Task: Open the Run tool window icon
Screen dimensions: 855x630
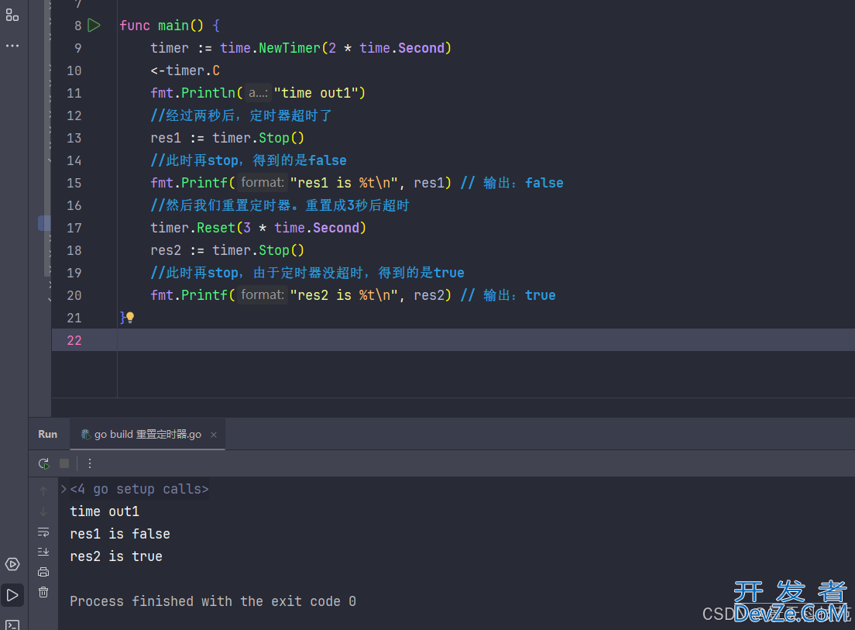Action: tap(12, 595)
